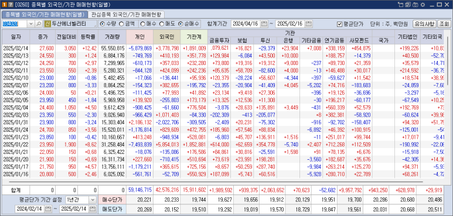Viewport: 453px width, 216px height.
Task: Open calendar next to 2024/02/14 date
Action: [x=48, y=208]
